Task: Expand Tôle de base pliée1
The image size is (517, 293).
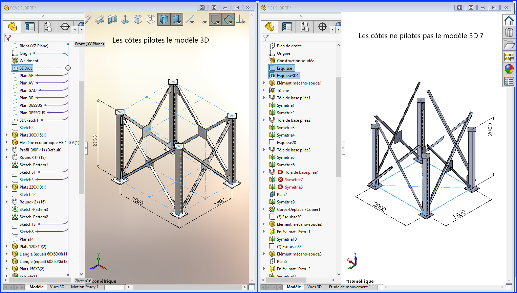Action: pyautogui.click(x=264, y=98)
